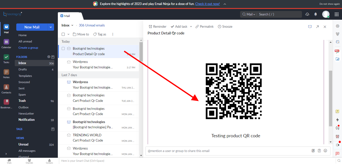Expand the left sidebar chevron

(x=6, y=154)
